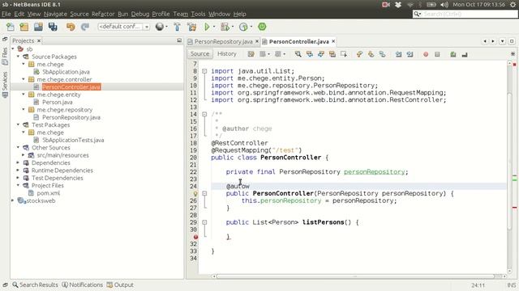
Task: Click the Stop Macro Recording icon
Action: (x=437, y=54)
